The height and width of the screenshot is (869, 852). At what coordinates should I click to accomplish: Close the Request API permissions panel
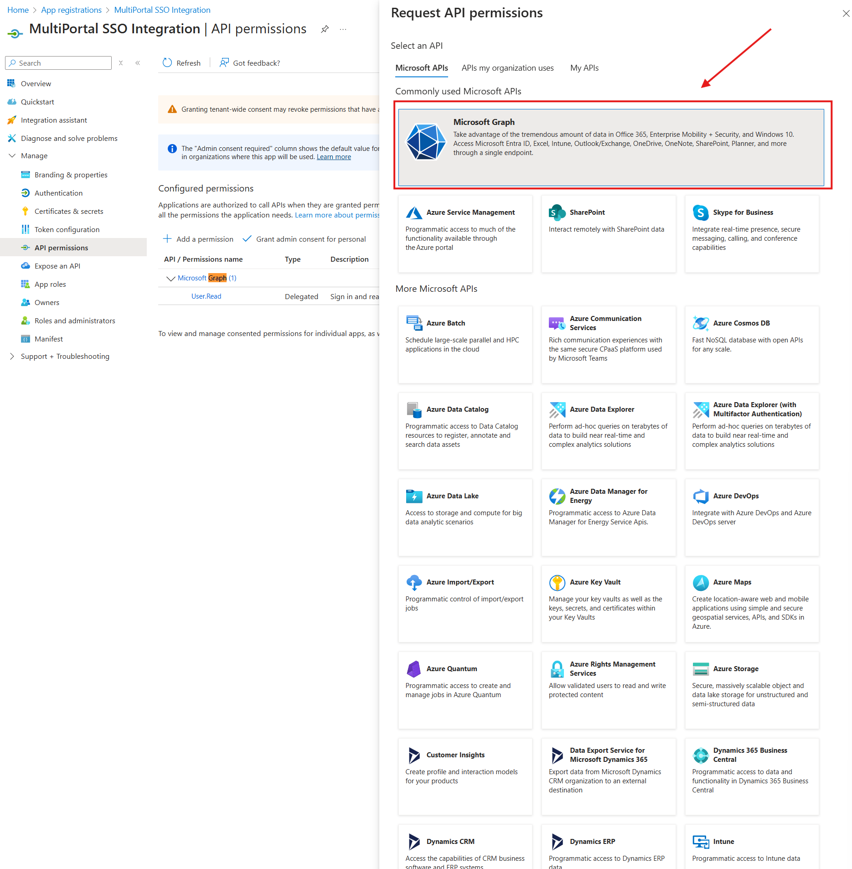[846, 14]
